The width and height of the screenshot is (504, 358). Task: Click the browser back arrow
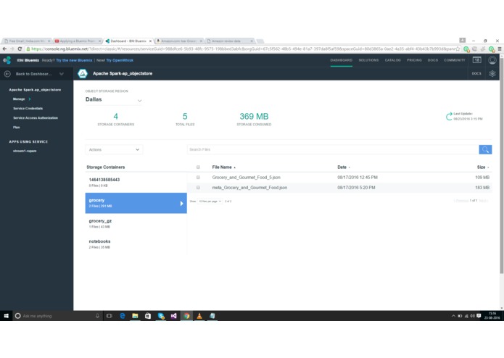[x=4, y=49]
